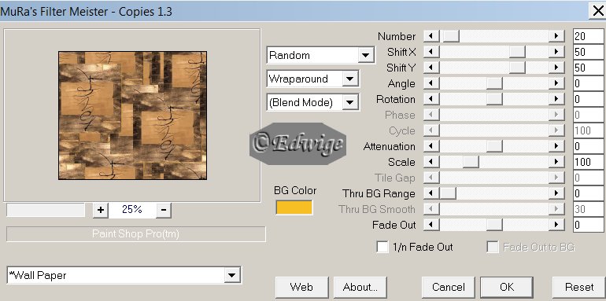Open the Wall Paper preset dropdown
This screenshot has width=606, height=301.
(x=232, y=276)
